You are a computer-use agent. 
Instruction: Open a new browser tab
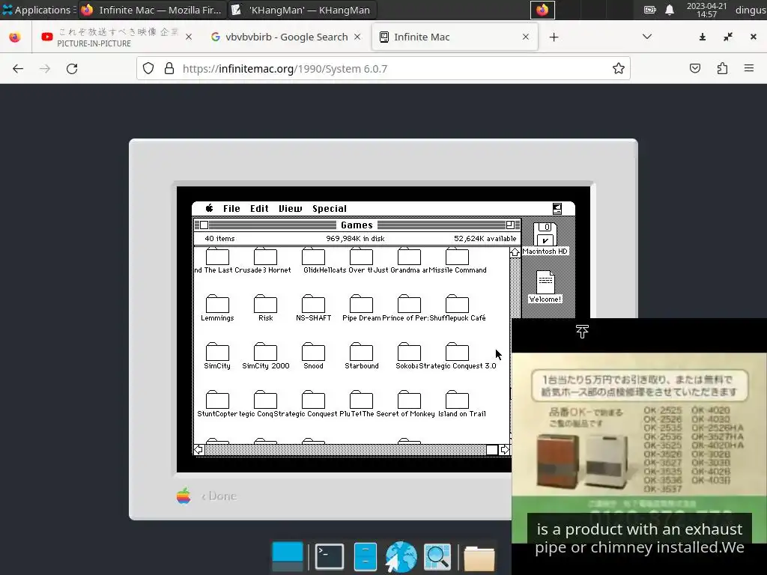click(x=554, y=37)
